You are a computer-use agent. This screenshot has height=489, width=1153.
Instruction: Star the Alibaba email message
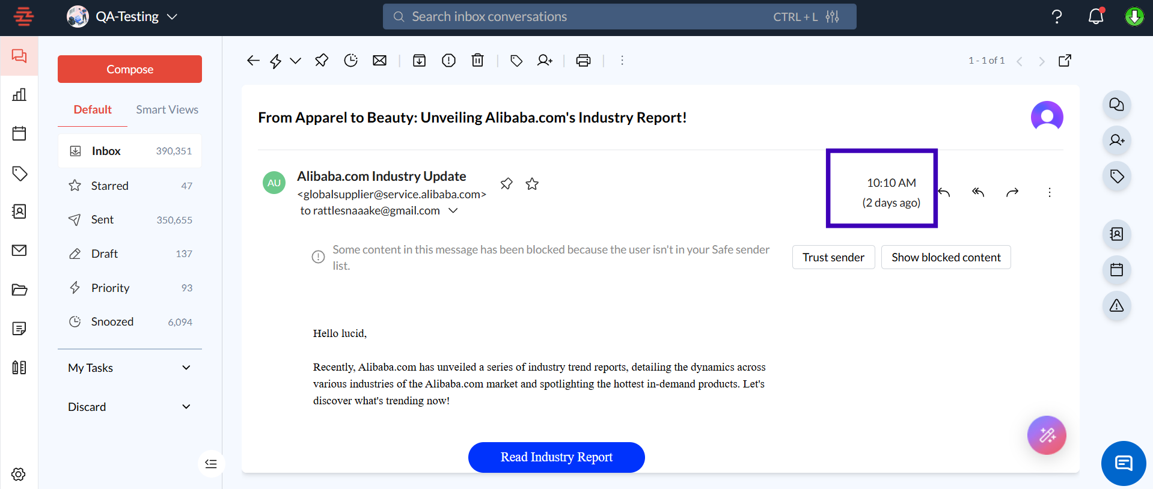click(x=532, y=184)
